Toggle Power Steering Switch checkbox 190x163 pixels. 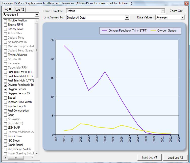point(5,154)
